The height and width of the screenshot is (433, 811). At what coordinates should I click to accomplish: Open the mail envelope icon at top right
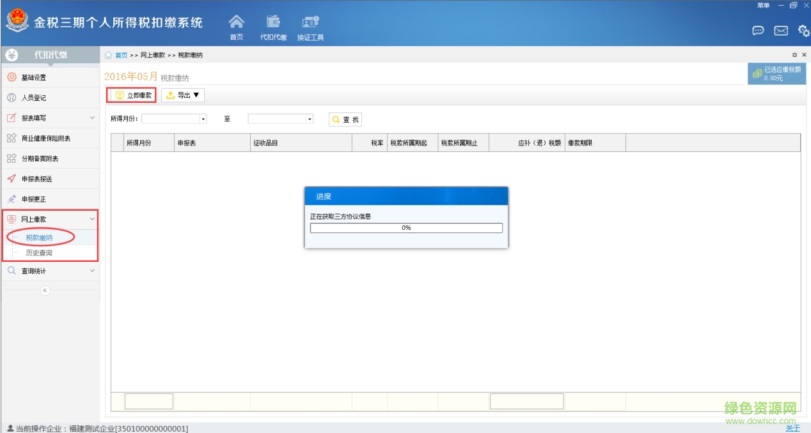point(782,30)
